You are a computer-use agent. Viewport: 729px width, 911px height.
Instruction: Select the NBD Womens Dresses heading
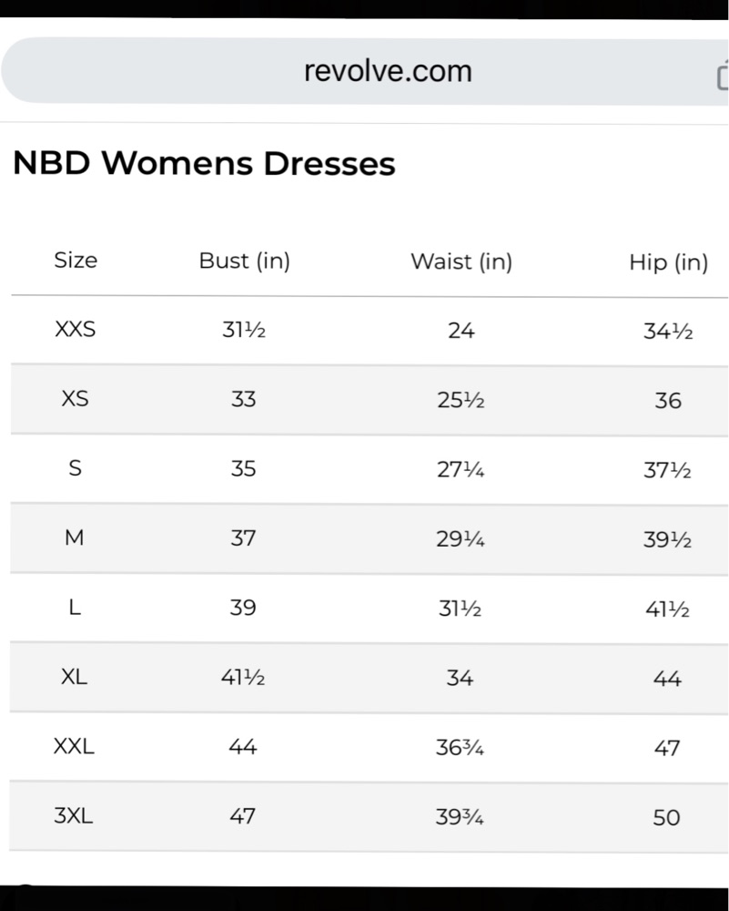point(204,163)
